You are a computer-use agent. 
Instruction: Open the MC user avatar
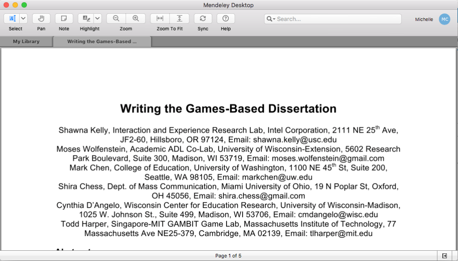pyautogui.click(x=444, y=19)
